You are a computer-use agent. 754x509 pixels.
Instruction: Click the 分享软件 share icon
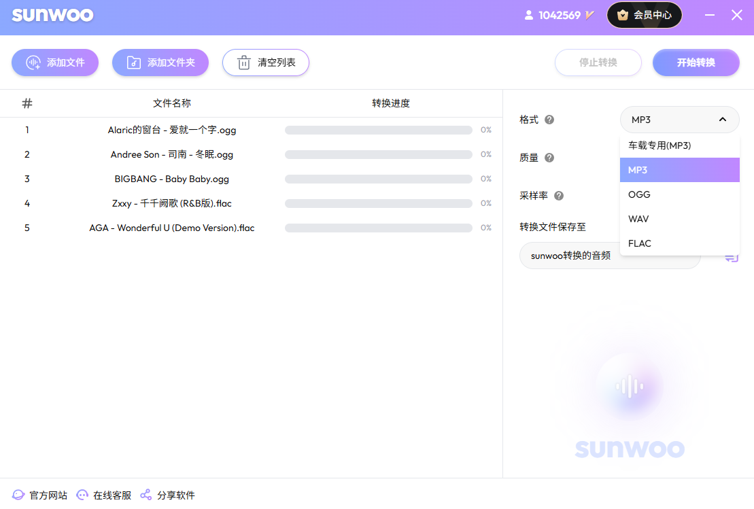pyautogui.click(x=145, y=495)
